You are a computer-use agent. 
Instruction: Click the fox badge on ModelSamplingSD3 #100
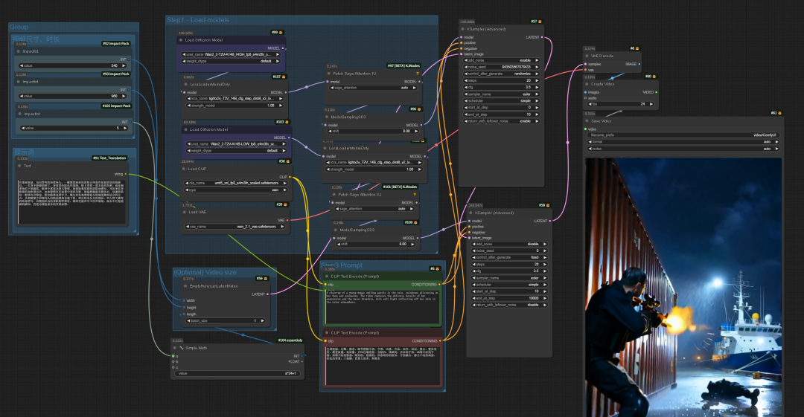click(x=416, y=222)
